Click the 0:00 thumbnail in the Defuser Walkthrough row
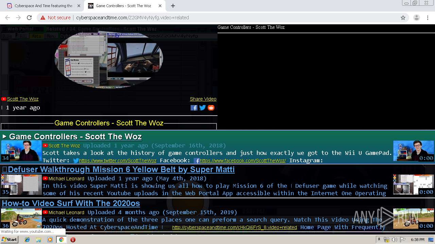435x244 pixels. point(414,185)
